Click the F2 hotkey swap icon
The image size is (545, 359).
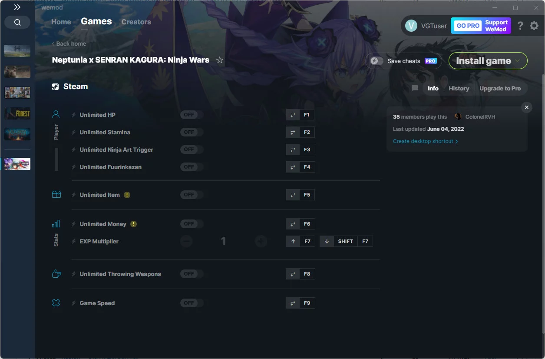pyautogui.click(x=293, y=132)
